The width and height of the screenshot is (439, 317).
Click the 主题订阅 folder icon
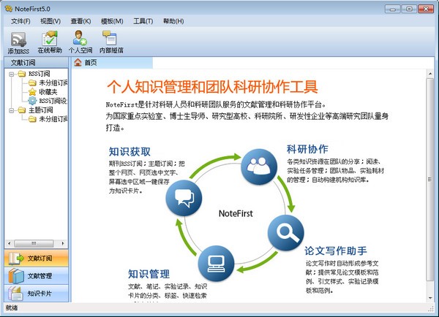[x=22, y=110]
